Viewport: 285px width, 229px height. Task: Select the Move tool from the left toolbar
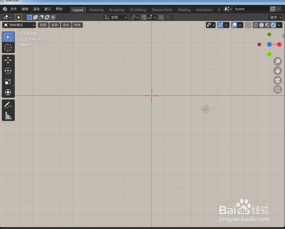(x=8, y=60)
